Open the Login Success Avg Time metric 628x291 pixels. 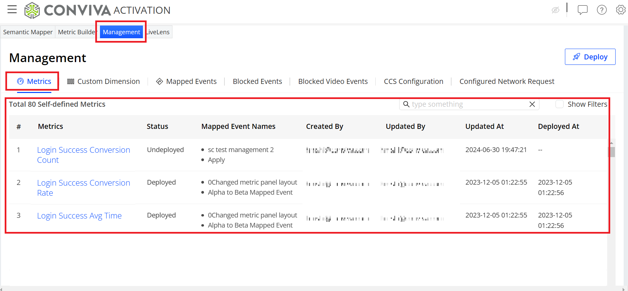tap(80, 216)
